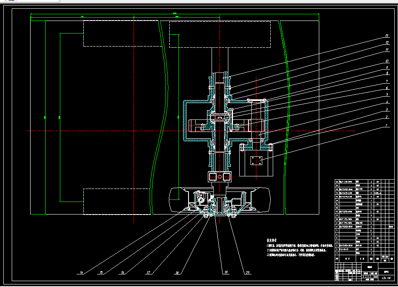This screenshot has width=398, height=287.
Task: Select callout number 7 label
Action: pos(387,81)
